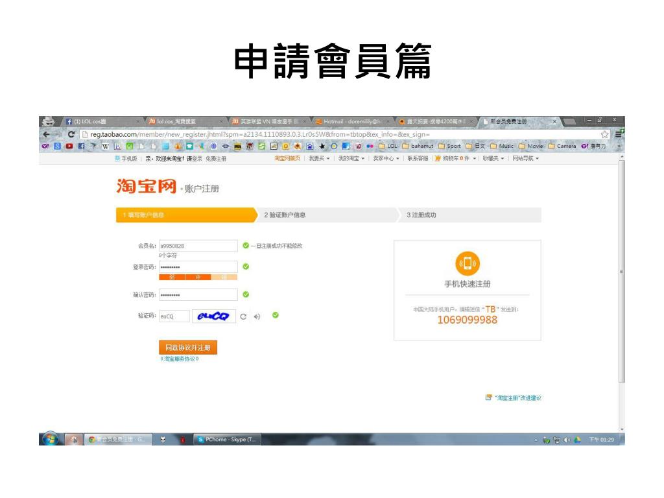Open the bahamut bookmark folder
Screen dimensions: 664x498
418,146
